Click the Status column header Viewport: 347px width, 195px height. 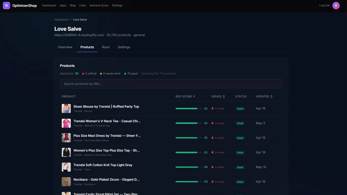(241, 96)
